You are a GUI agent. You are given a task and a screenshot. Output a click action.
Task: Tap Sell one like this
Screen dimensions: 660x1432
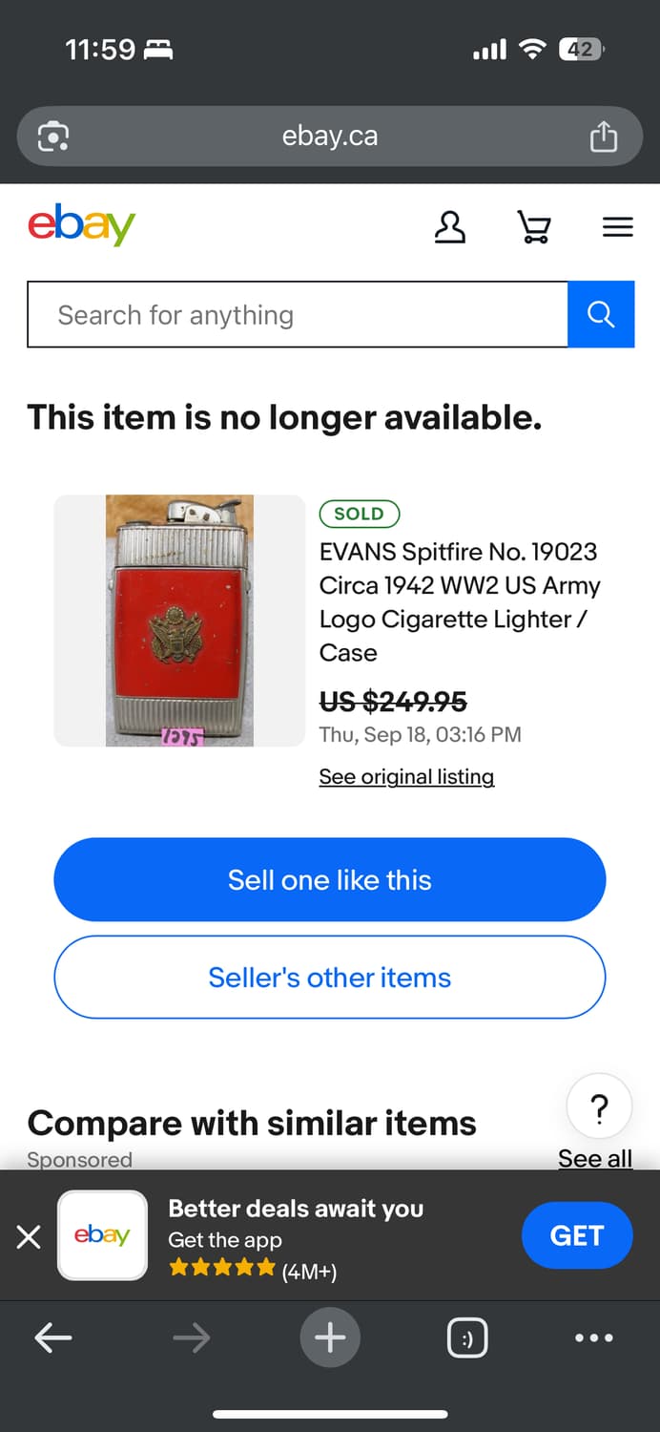tap(330, 879)
